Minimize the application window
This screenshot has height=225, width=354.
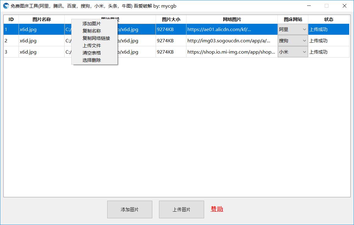pyautogui.click(x=309, y=6)
